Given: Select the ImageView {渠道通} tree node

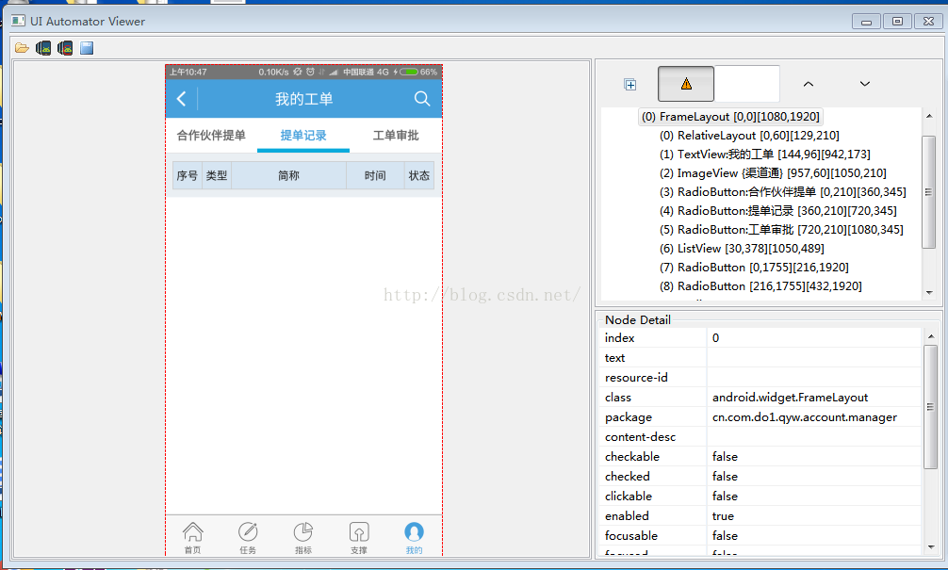Looking at the screenshot, I should 773,173.
